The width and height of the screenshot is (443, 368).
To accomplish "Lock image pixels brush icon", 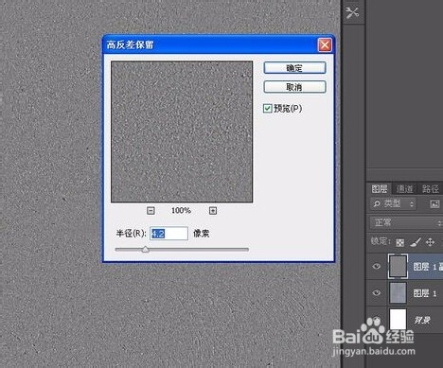I will 416,242.
